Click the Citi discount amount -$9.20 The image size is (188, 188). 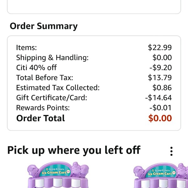coord(160,67)
